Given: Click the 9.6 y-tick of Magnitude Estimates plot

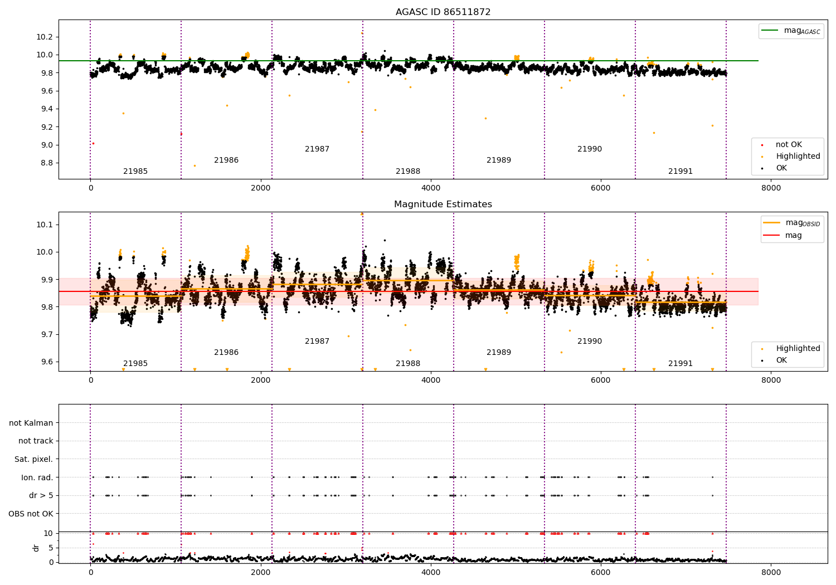Looking at the screenshot, I should pos(46,362).
